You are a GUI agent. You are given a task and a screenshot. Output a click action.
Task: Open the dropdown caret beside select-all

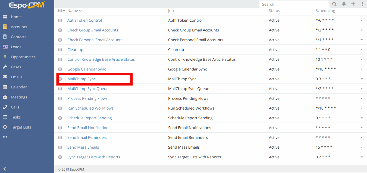[x=64, y=11]
